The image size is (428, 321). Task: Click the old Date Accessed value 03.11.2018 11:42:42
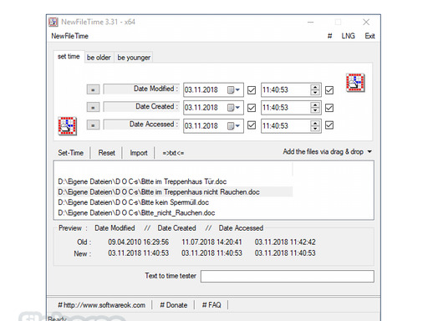tap(285, 242)
